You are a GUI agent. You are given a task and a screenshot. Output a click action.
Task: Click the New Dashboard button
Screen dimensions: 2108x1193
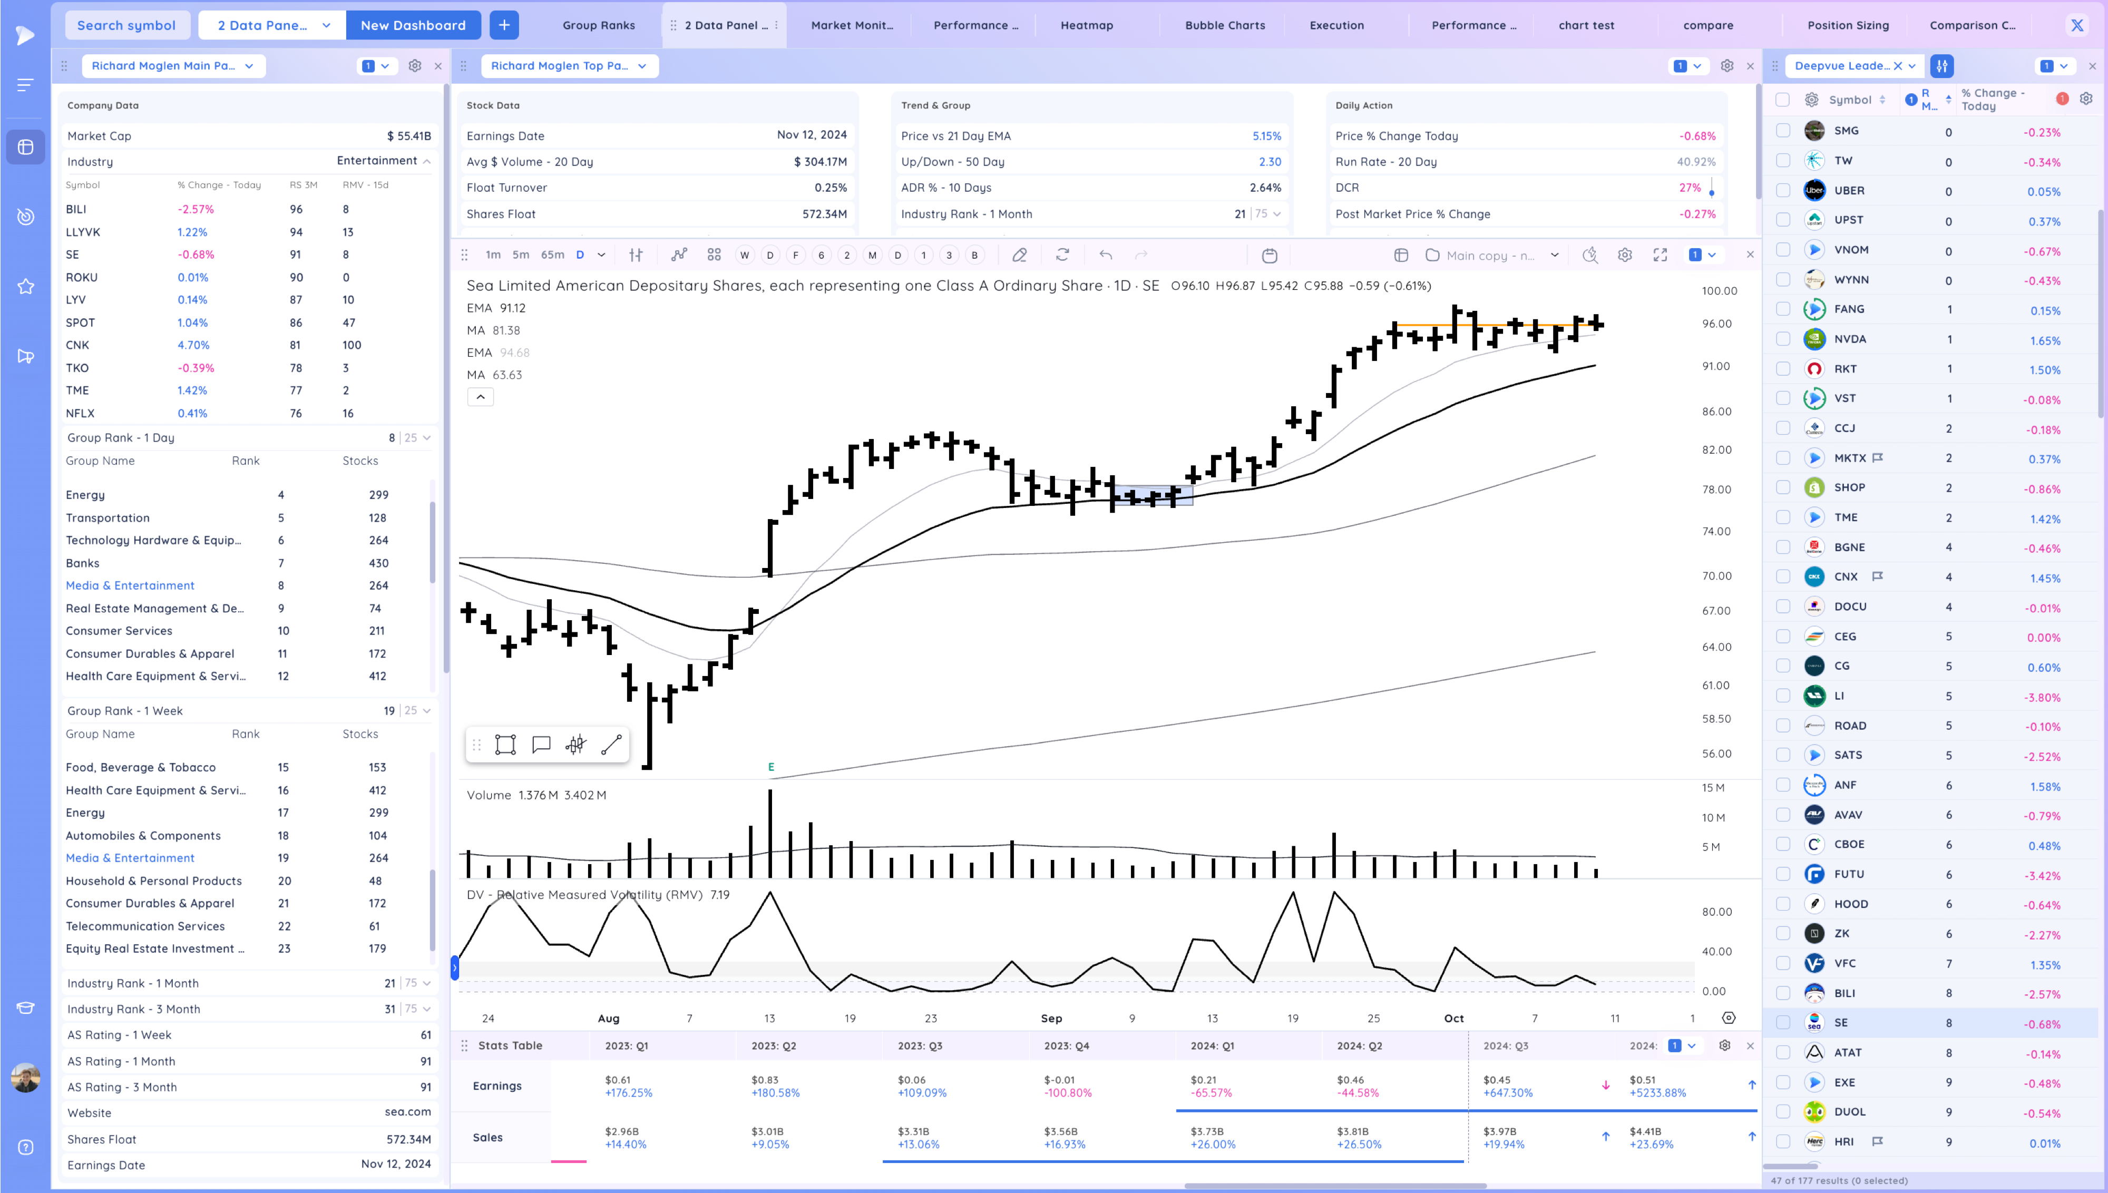[413, 25]
